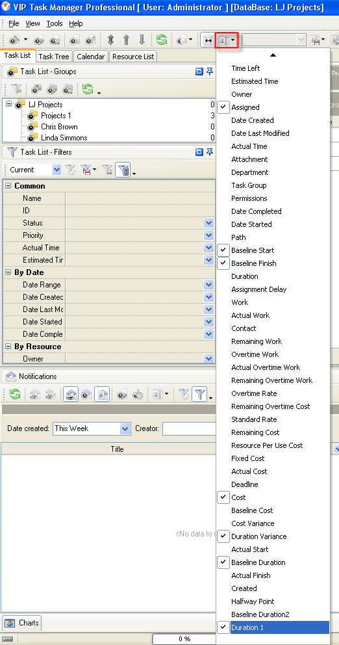
Task: Switch to the Calendar tab
Action: 91,57
